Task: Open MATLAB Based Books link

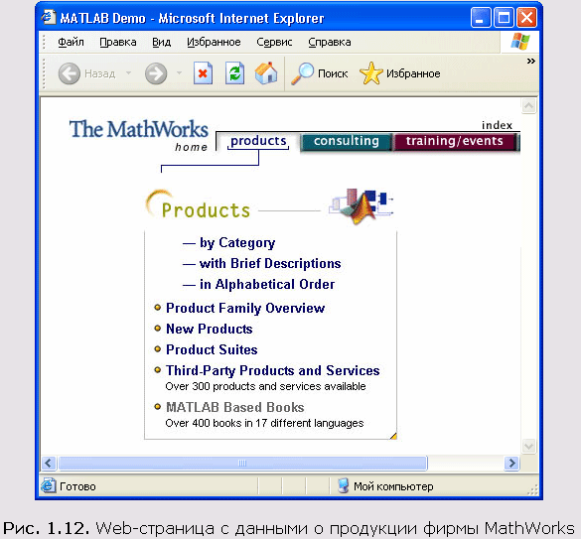Action: [x=235, y=407]
